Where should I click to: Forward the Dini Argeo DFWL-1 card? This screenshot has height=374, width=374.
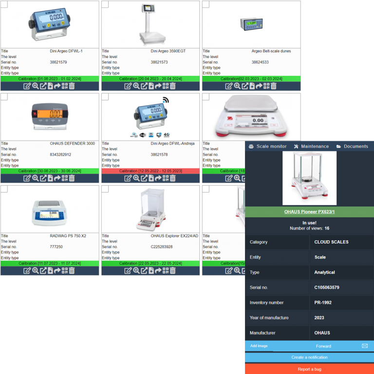click(x=57, y=86)
